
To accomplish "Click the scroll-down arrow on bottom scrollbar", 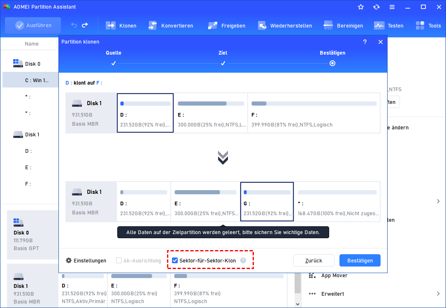I will (297, 304).
